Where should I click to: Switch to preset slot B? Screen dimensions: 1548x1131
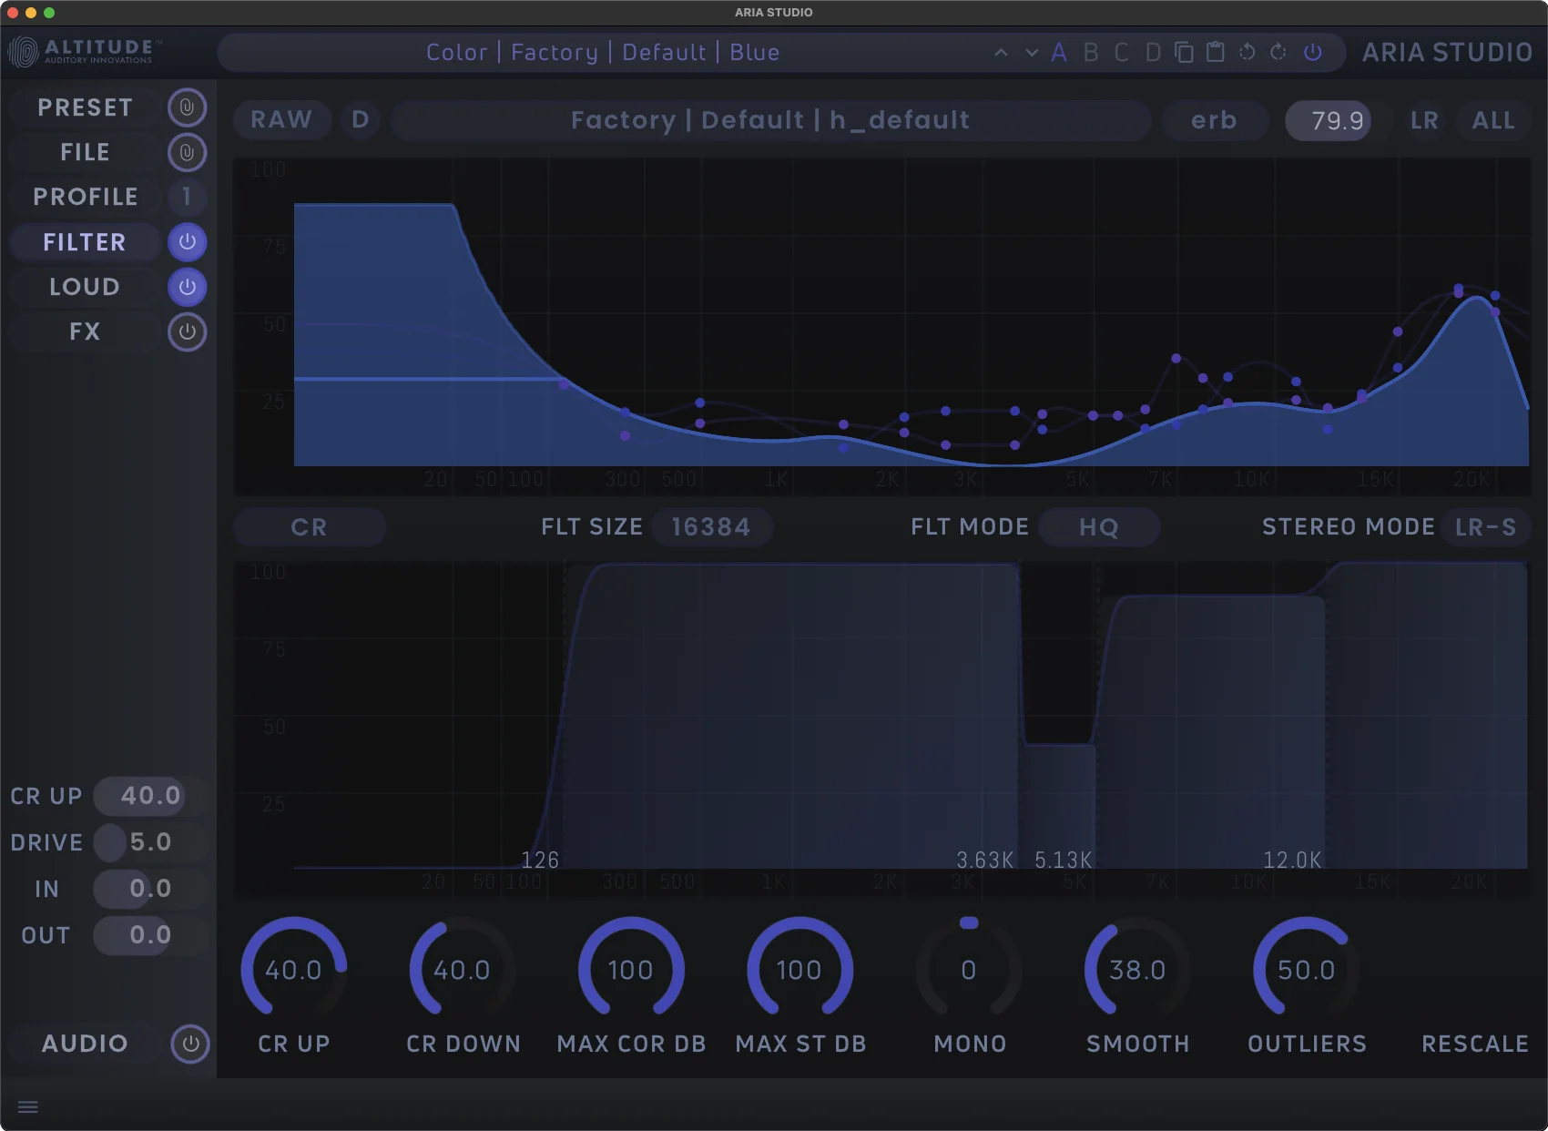click(x=1091, y=53)
